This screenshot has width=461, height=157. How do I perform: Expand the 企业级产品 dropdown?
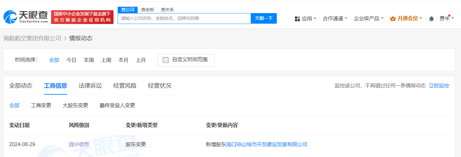coord(368,19)
